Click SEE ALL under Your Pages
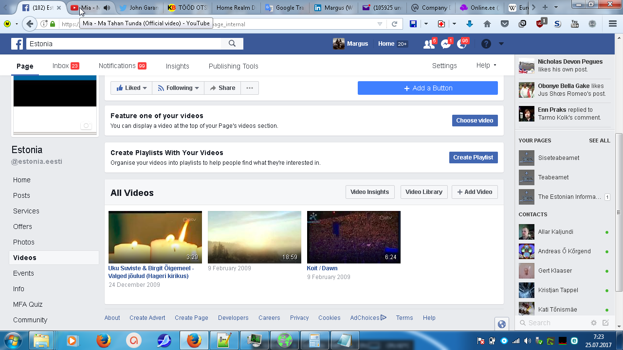The image size is (623, 350). (599, 140)
